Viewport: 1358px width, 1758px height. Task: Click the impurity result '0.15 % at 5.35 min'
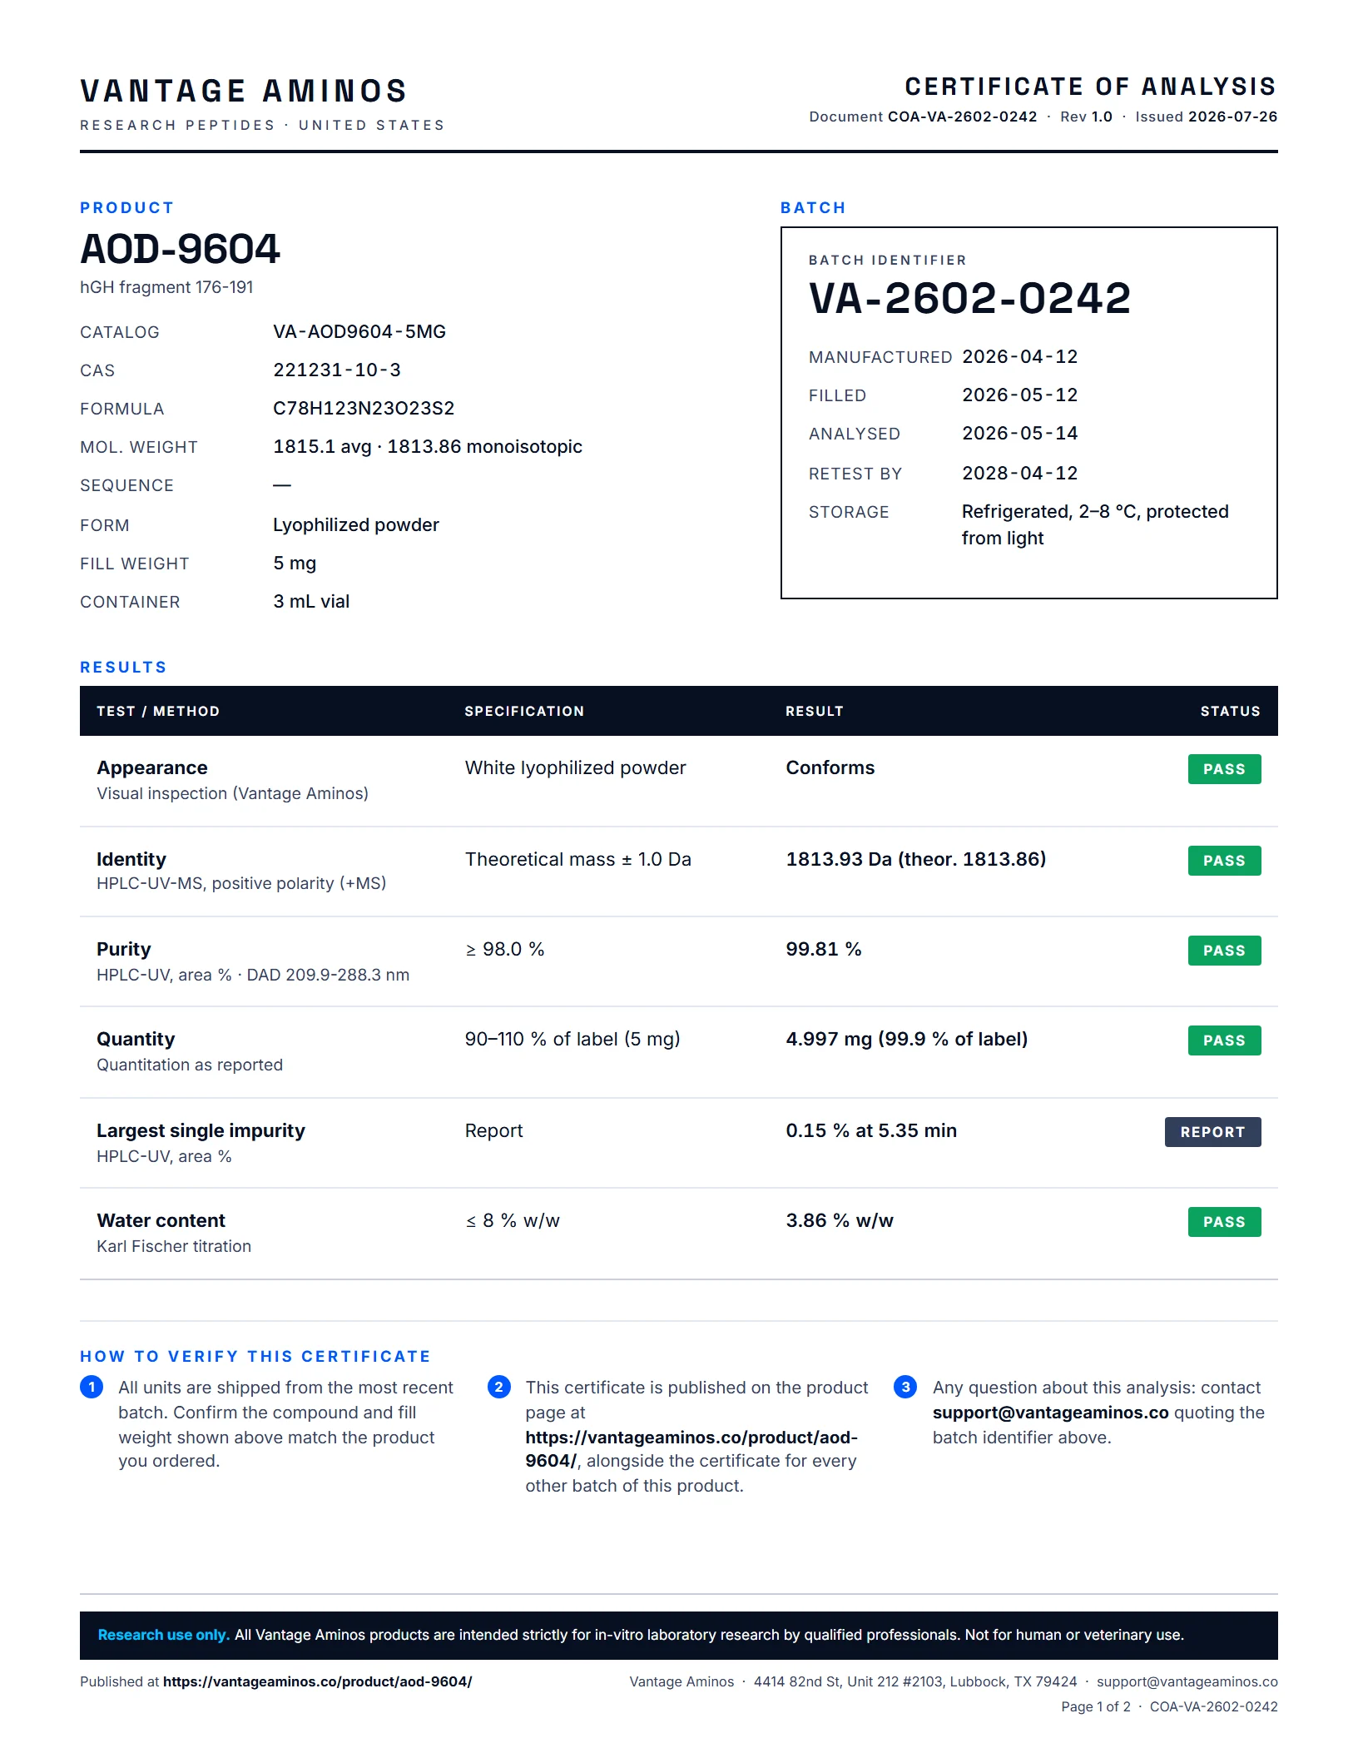[x=871, y=1130]
